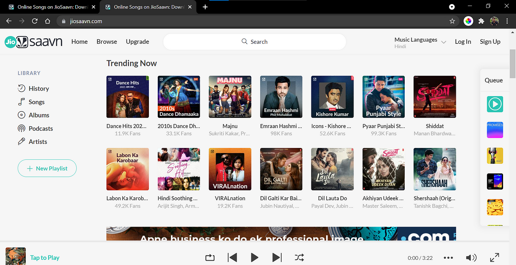Open Upgrade in the top navigation
The image size is (516, 265).
click(137, 42)
